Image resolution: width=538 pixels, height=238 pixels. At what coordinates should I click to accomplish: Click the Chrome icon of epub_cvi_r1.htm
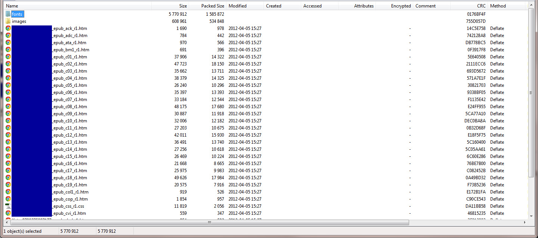coord(8,213)
